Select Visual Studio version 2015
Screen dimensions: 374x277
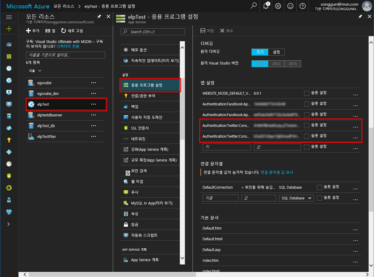(x=293, y=64)
